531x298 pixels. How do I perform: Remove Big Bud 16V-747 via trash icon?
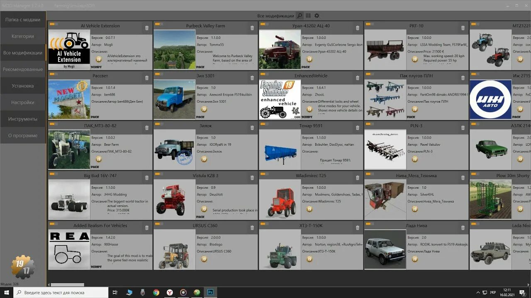(147, 178)
